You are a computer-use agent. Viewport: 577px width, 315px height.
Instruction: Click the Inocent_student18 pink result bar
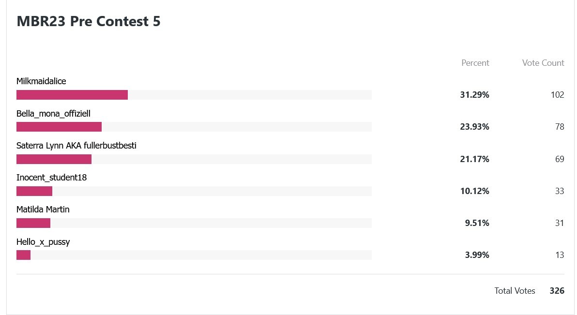(x=34, y=191)
